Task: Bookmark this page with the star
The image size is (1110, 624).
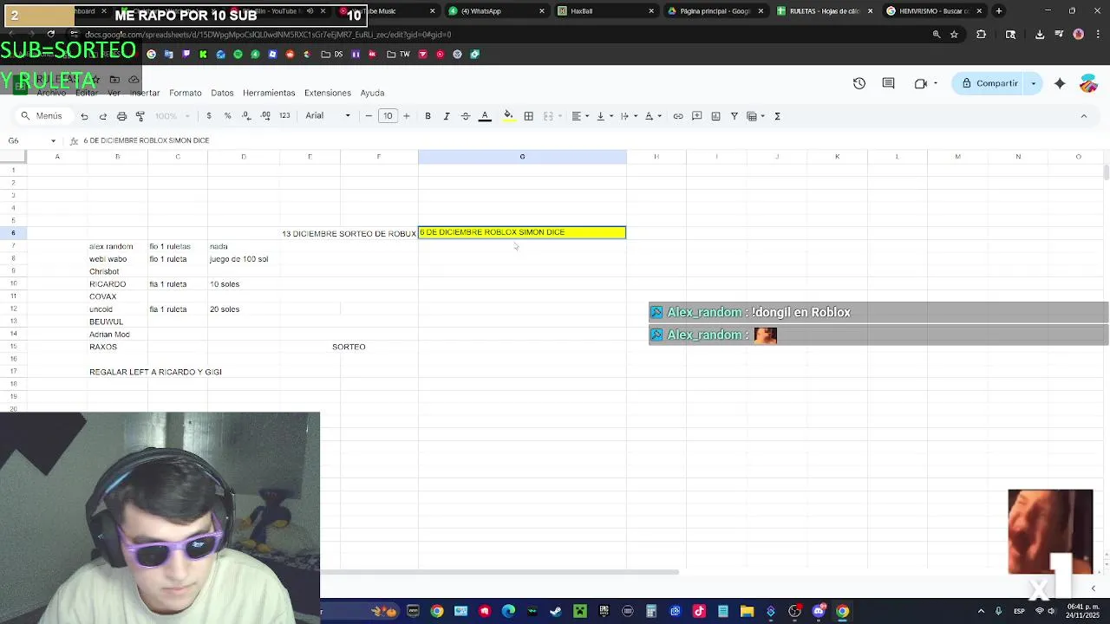Action: [x=954, y=35]
